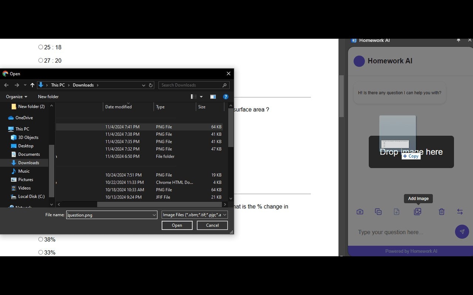Select the 33% radio option
This screenshot has width=473, height=295.
coord(41,252)
